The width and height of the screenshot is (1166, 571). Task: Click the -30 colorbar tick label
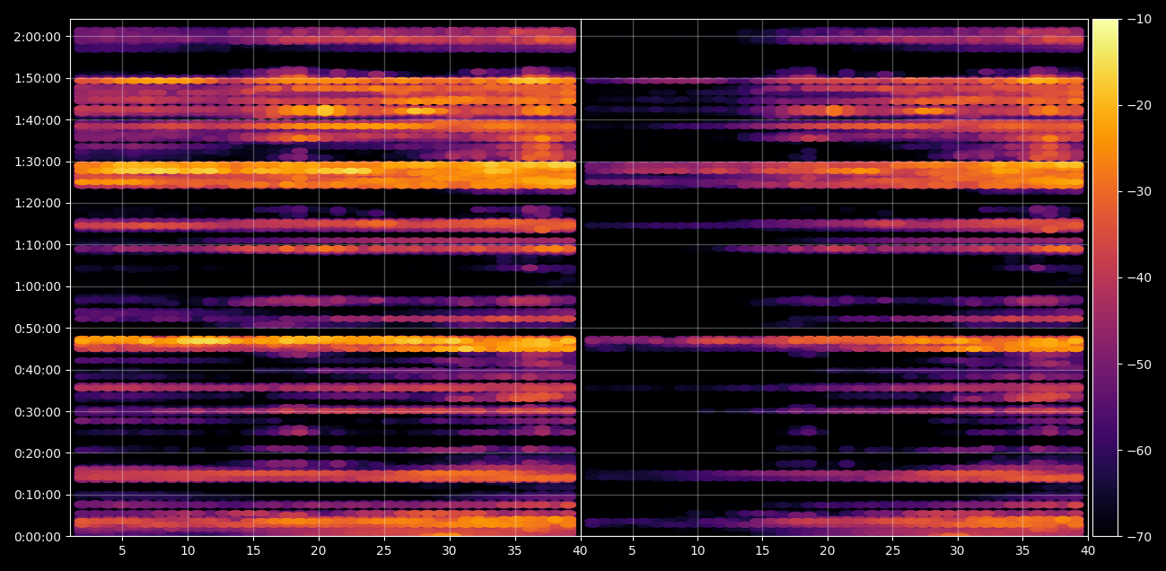[x=1139, y=191]
